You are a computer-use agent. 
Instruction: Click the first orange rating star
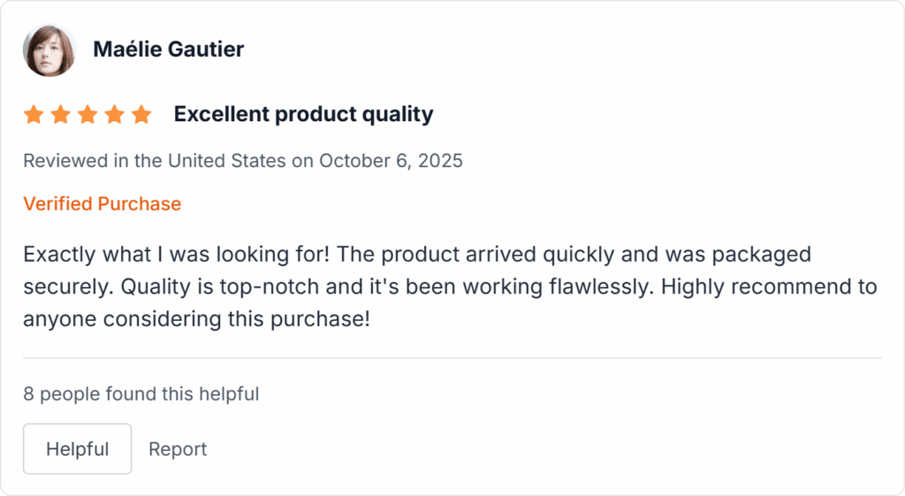pyautogui.click(x=34, y=115)
